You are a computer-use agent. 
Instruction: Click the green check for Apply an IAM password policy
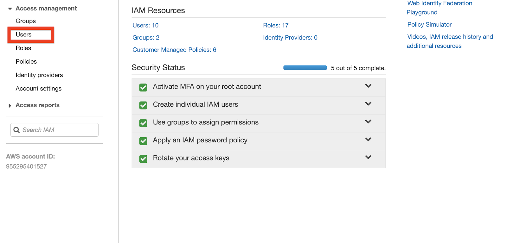[x=143, y=141]
